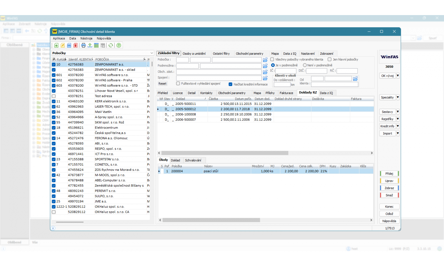The image size is (444, 266).
Task: Expand the Kredit info dropdown arrow
Action: (x=398, y=126)
